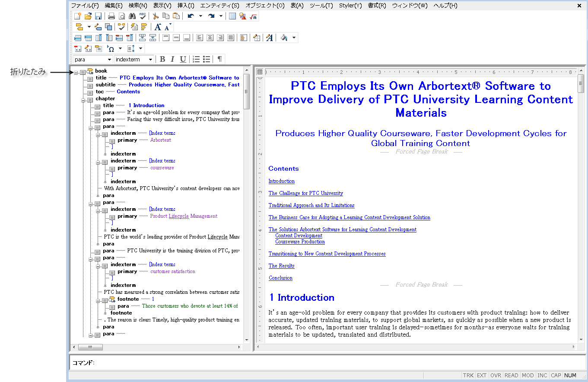
Task: Follow The Challenge for PTC University link
Action: click(x=306, y=193)
